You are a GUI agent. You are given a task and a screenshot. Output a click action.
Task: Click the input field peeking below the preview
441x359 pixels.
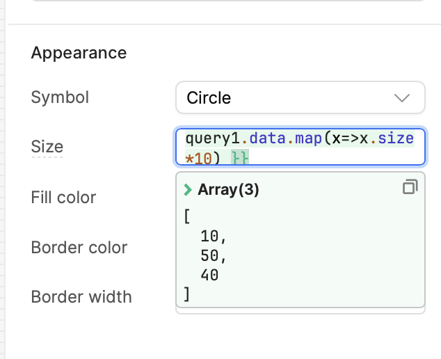point(300,311)
